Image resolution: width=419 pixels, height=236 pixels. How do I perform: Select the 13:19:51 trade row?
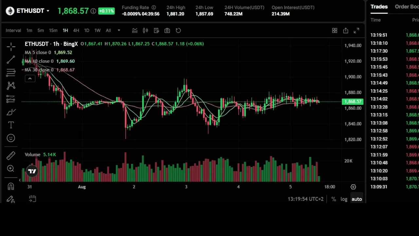[394, 35]
